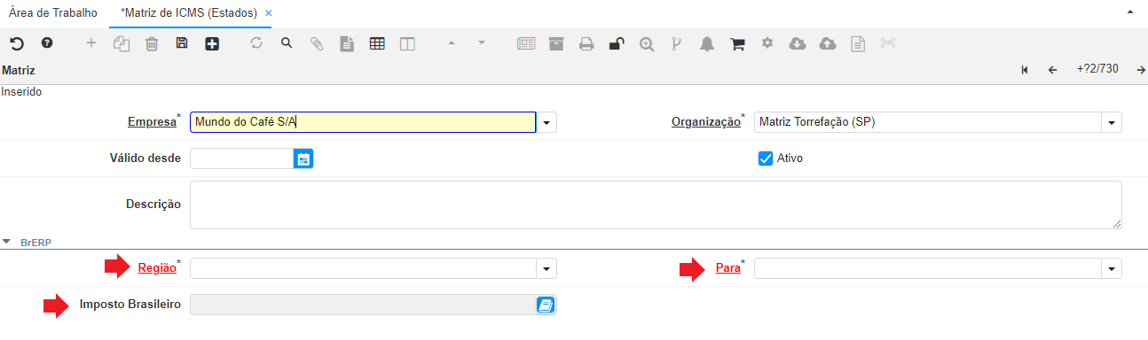Click the Para input field
This screenshot has width=1148, height=340.
pos(928,268)
